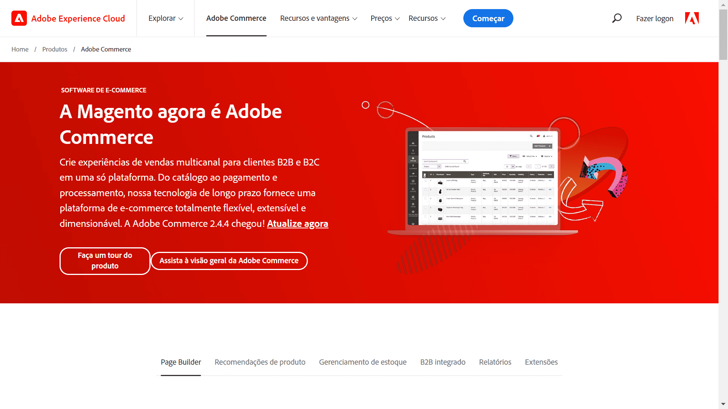
Task: Click the Adobe logo at top right
Action: point(692,18)
